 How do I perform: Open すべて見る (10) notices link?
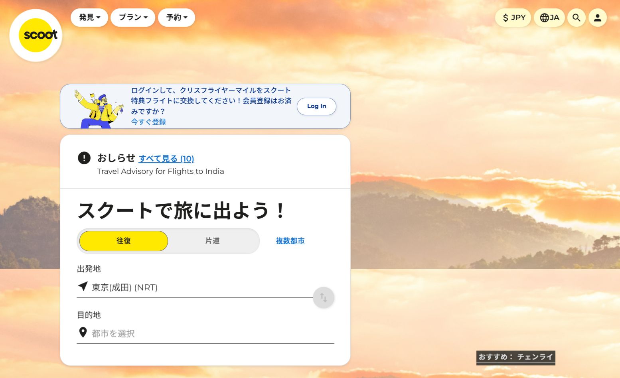(166, 159)
